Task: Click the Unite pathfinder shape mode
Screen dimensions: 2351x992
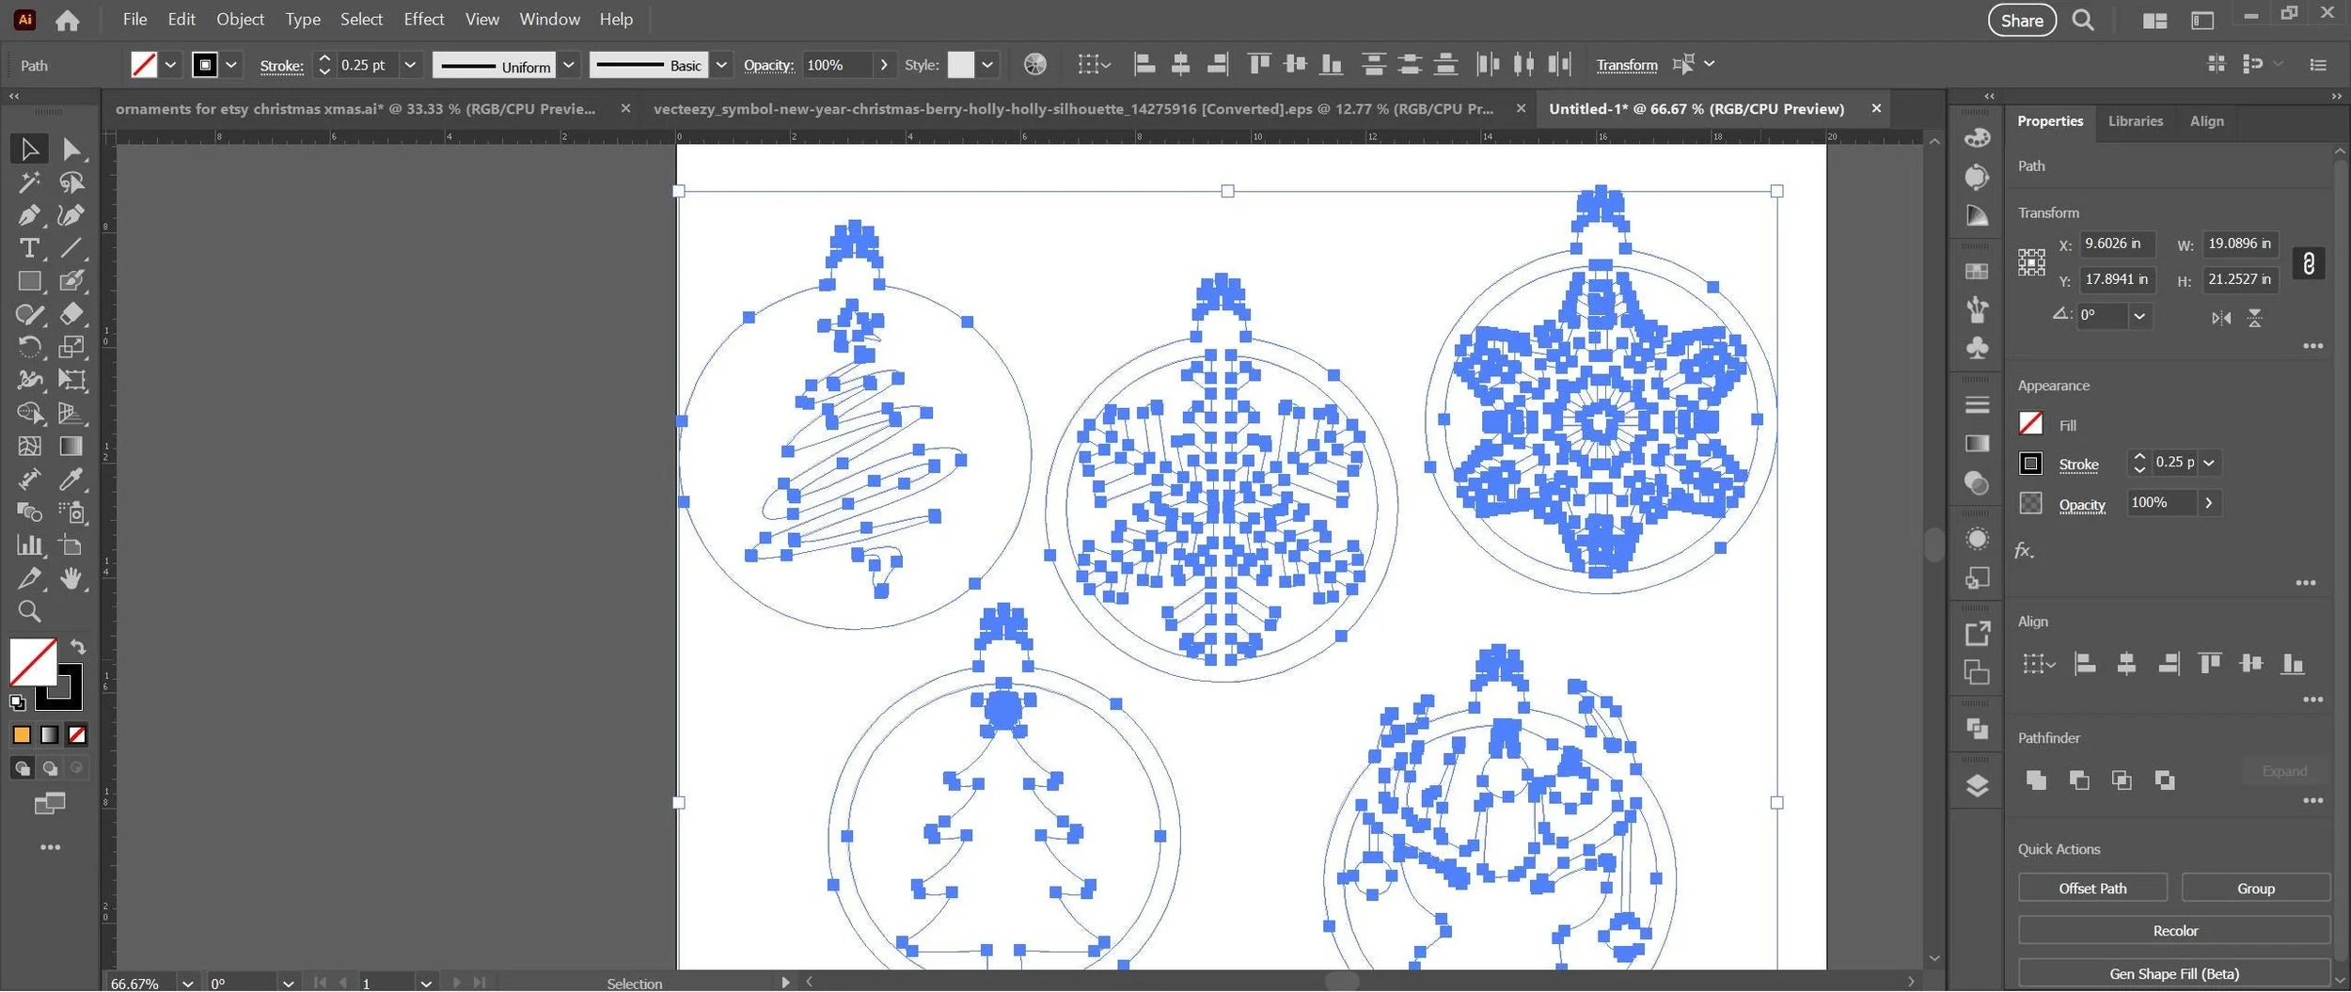Action: point(2036,780)
